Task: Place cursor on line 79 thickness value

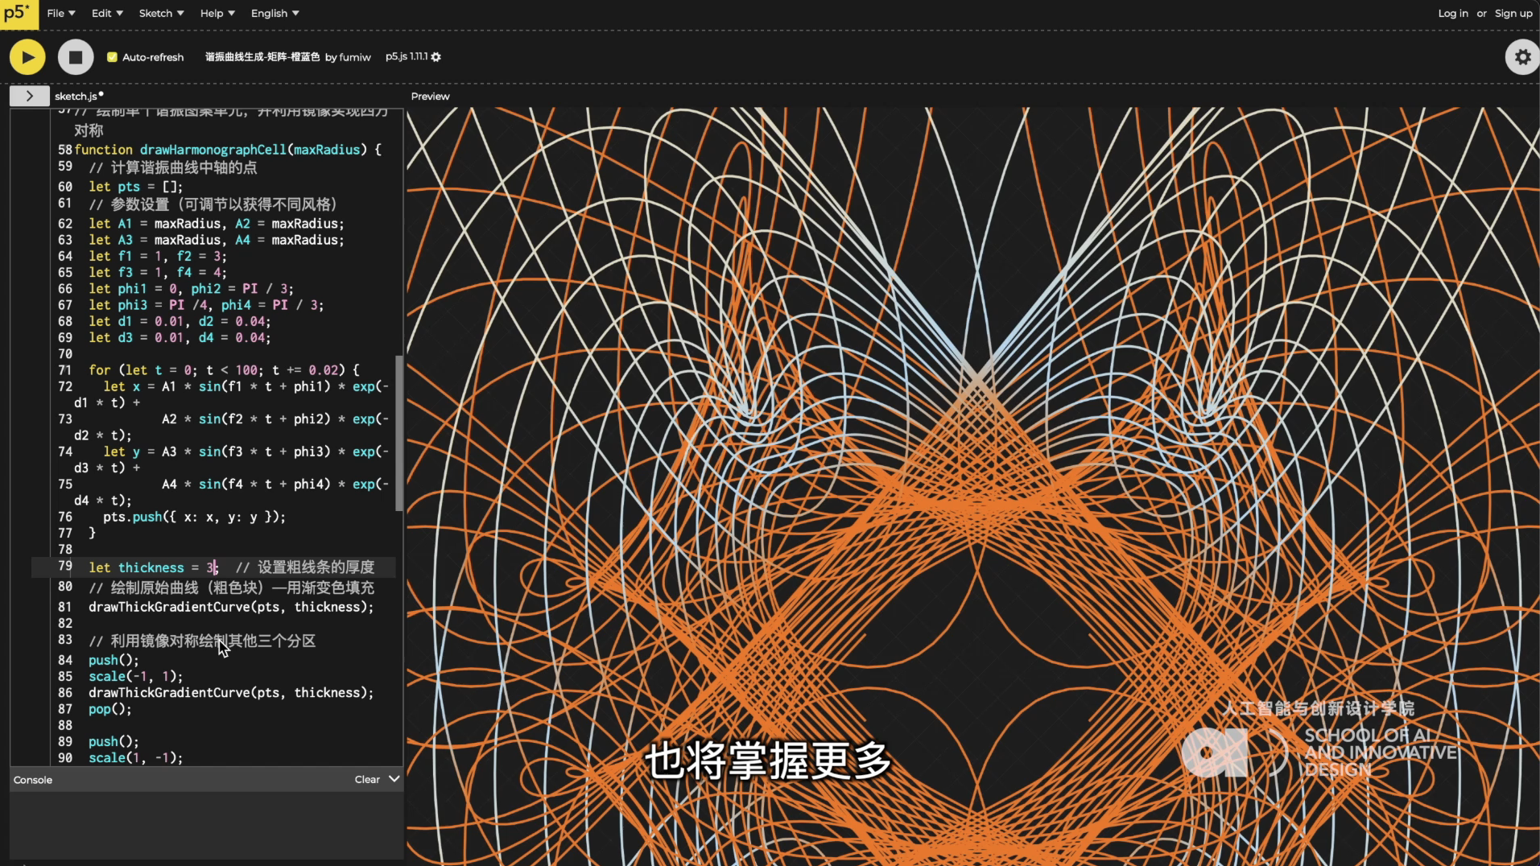Action: tap(210, 567)
